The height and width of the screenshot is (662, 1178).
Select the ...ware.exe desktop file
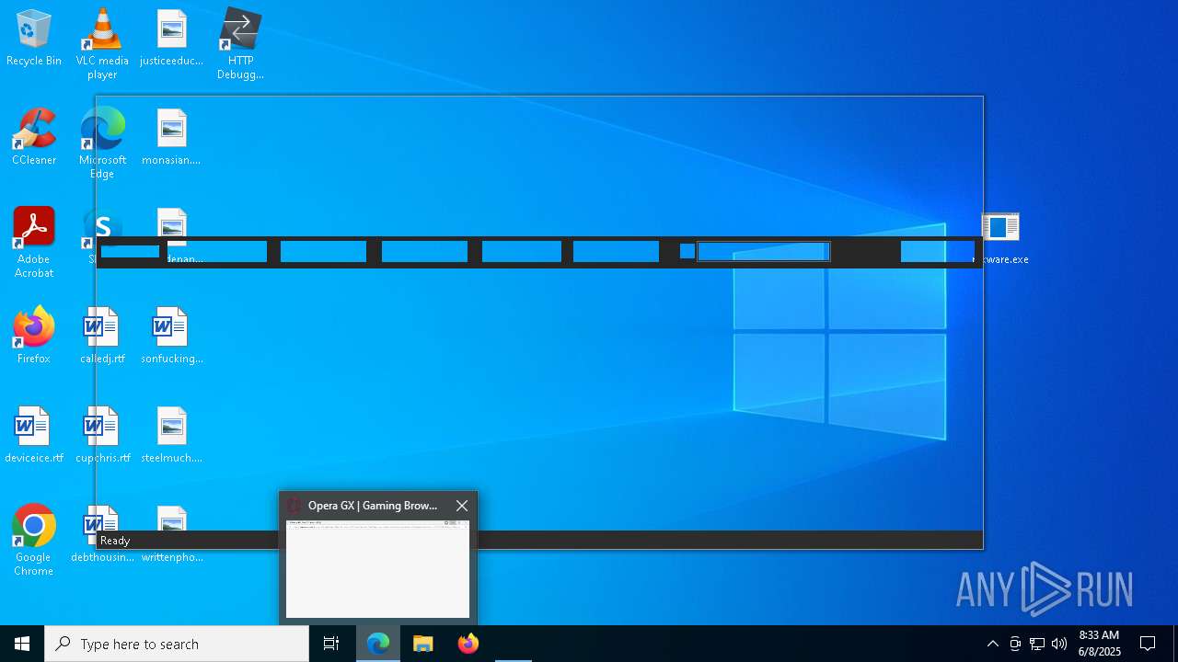click(1000, 237)
